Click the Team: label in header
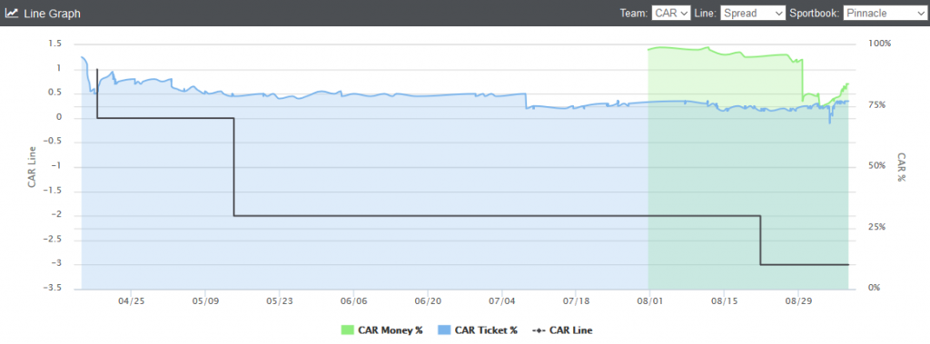This screenshot has width=930, height=344. click(x=634, y=13)
